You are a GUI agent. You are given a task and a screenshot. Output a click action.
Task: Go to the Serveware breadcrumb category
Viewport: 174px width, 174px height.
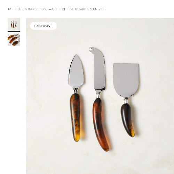[x=48, y=9]
